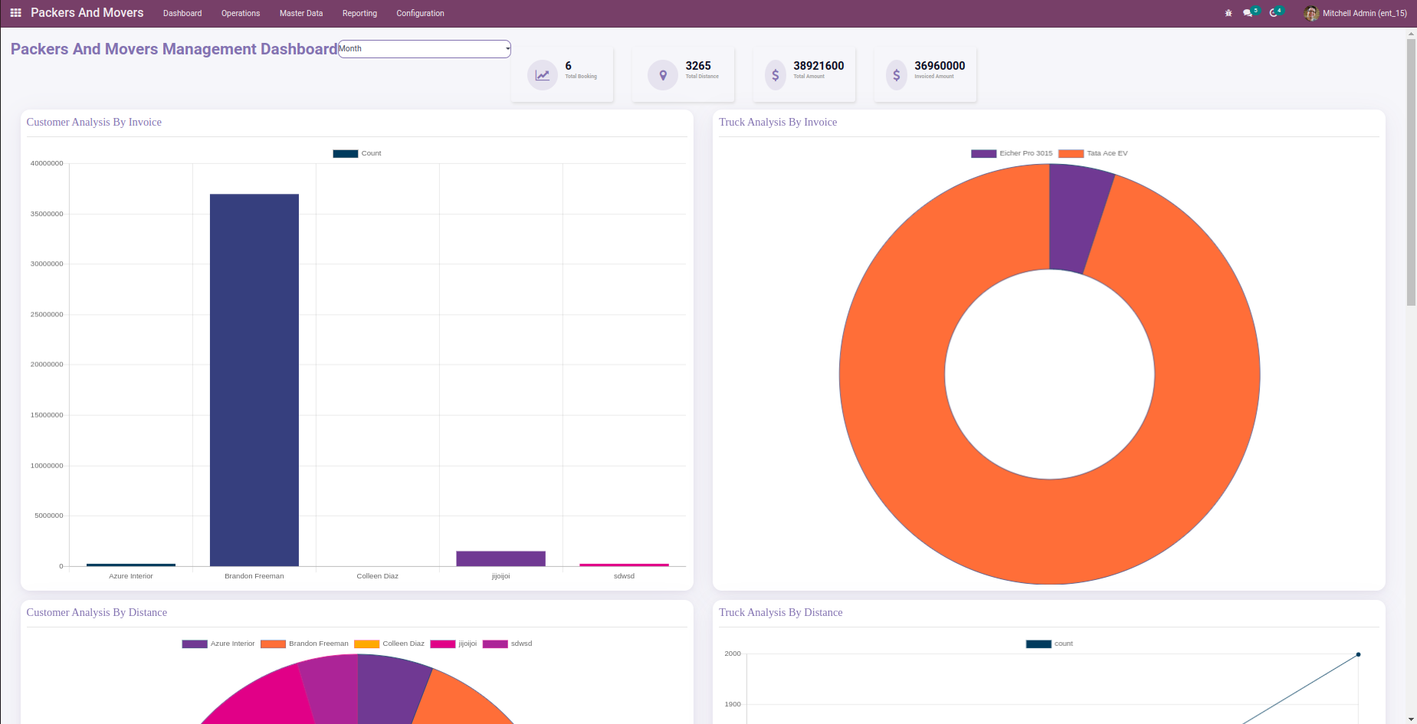Click the 38921600 Total Amount value
Image resolution: width=1417 pixels, height=724 pixels.
[x=818, y=66]
